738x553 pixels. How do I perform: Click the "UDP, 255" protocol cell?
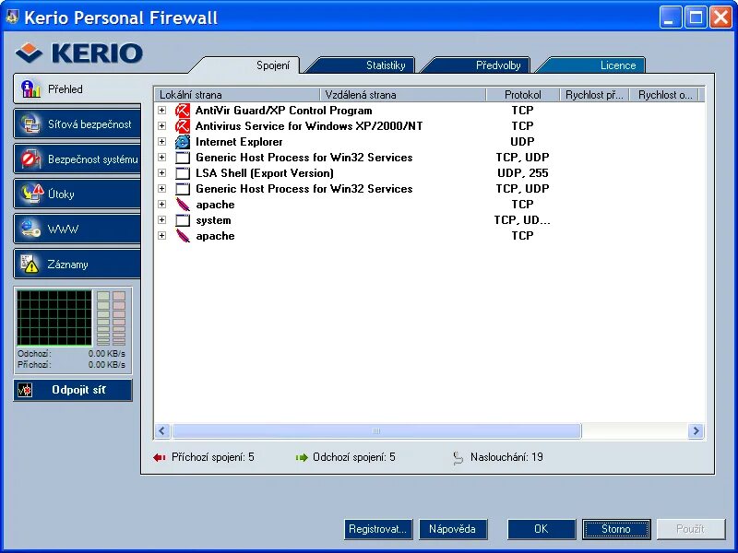(522, 173)
